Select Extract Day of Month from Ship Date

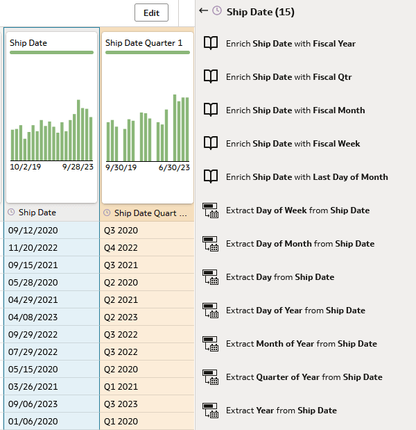tap(300, 244)
